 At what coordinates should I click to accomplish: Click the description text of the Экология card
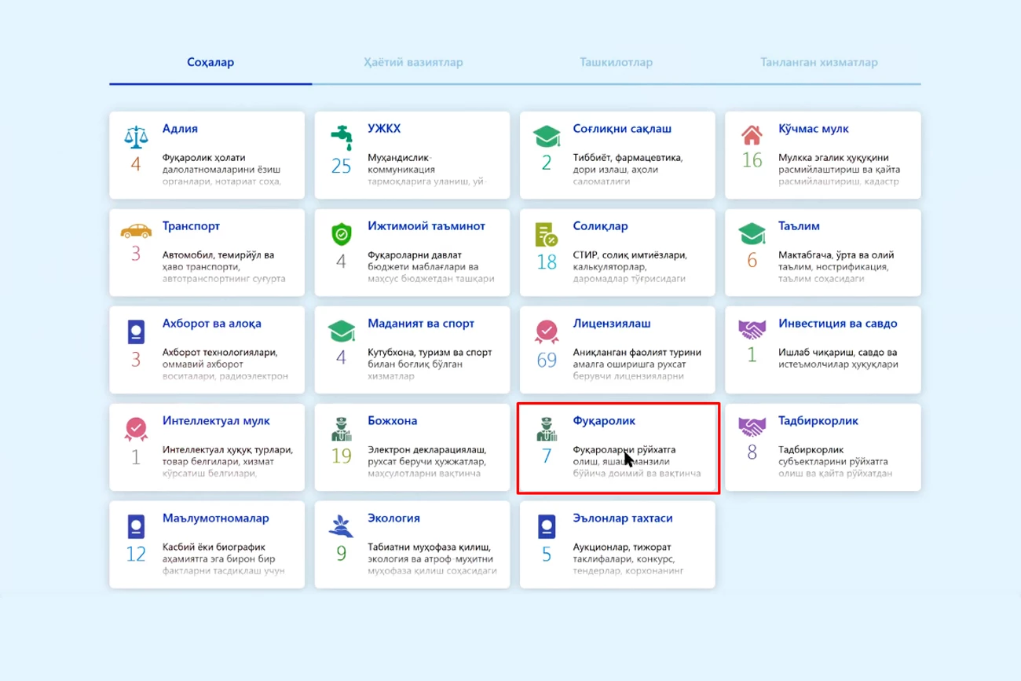click(x=433, y=558)
